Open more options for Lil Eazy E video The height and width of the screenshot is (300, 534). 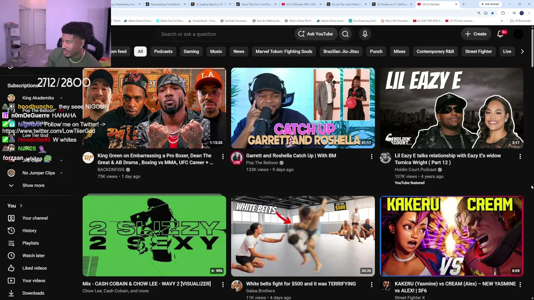(x=520, y=156)
